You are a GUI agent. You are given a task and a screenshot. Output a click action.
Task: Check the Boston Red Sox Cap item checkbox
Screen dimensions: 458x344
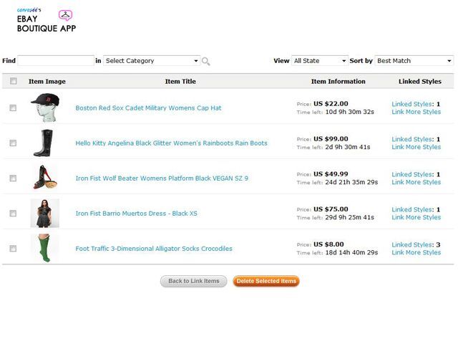(x=13, y=108)
